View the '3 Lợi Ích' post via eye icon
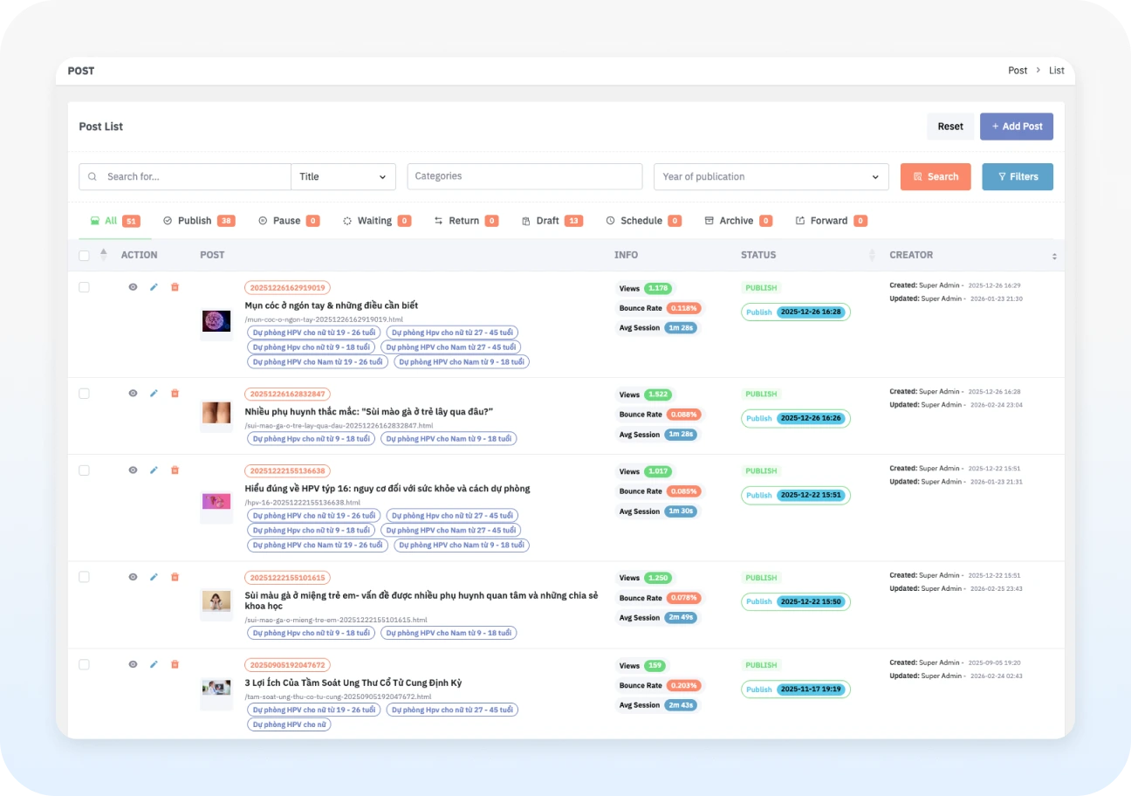Viewport: 1131px width, 796px height. [x=133, y=664]
